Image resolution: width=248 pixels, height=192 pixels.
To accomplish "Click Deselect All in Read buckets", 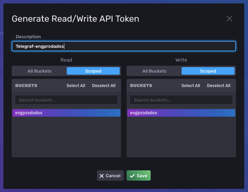I will point(104,86).
